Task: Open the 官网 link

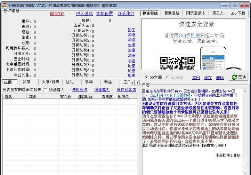Action: point(196,78)
